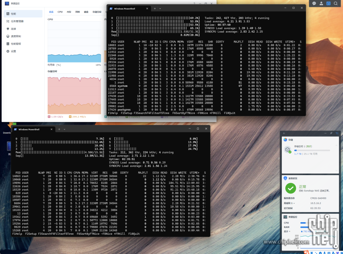Sort by CPU% column in upper htop

point(172,42)
